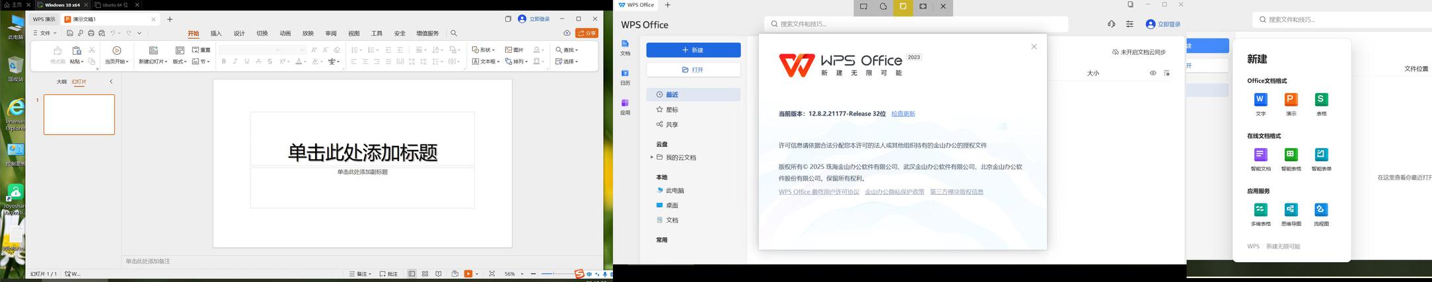The width and height of the screenshot is (1432, 282).
Task: Click the 检查更新 link in About dialog
Action: [x=903, y=114]
